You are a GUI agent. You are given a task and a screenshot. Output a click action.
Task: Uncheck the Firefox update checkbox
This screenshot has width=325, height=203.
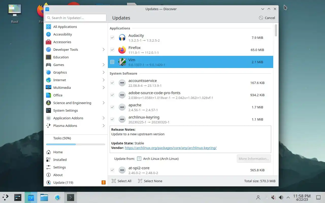coord(112,50)
